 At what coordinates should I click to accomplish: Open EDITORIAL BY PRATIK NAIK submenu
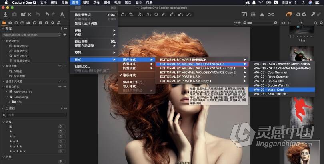click(202, 77)
